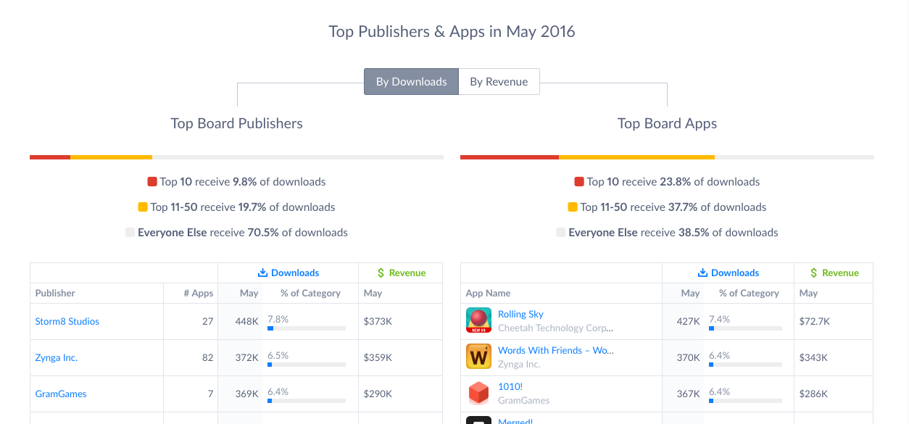Click the 7.8% category bar for Storm8 Studios
Screen dimensions: 909x424
307,328
